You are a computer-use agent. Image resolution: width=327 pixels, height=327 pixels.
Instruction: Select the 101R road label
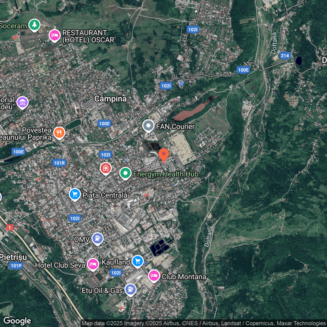point(59,163)
